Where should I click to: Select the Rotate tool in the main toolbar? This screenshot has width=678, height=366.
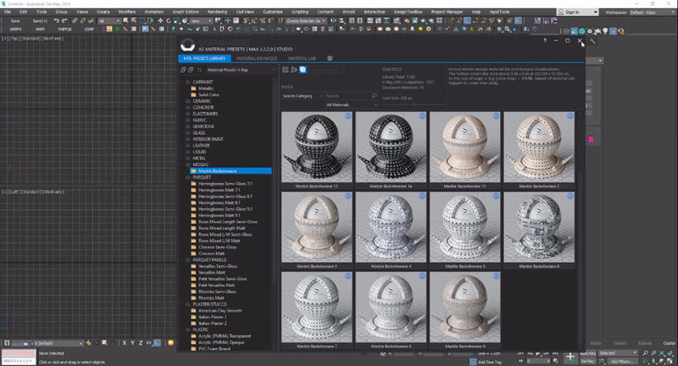tap(169, 21)
